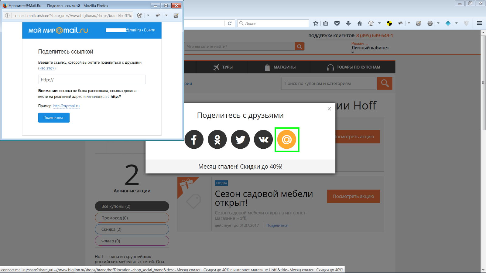Screen dimensions: 486x273
Task: Click support phone number 8 (495) 649-649-1
Action: coord(375,35)
